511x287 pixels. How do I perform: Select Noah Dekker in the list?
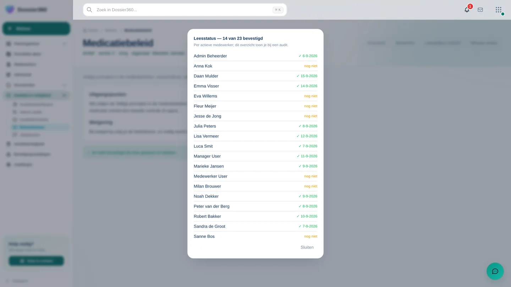(206, 196)
